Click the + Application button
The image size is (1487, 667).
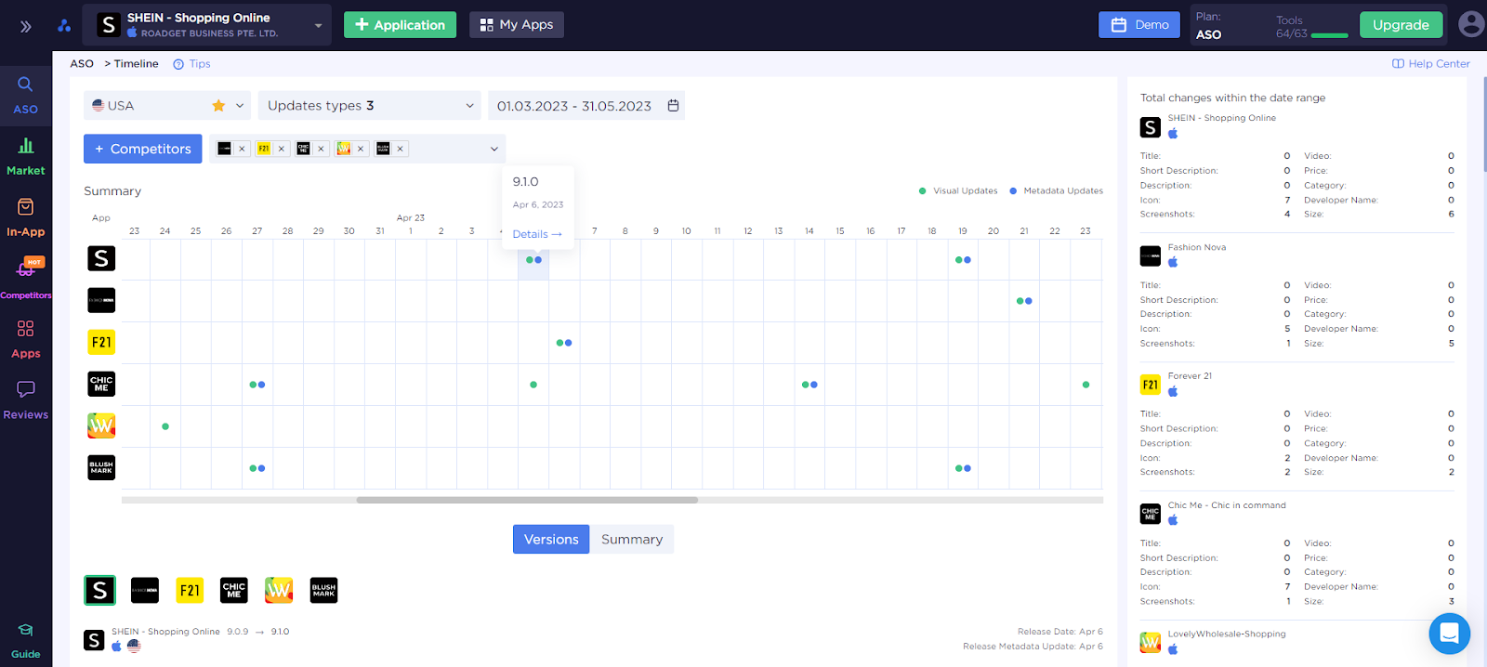pyautogui.click(x=400, y=25)
